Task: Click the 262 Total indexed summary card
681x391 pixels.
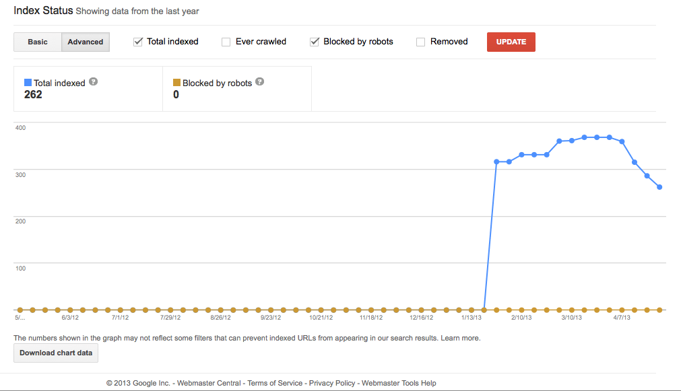Action: 88,89
